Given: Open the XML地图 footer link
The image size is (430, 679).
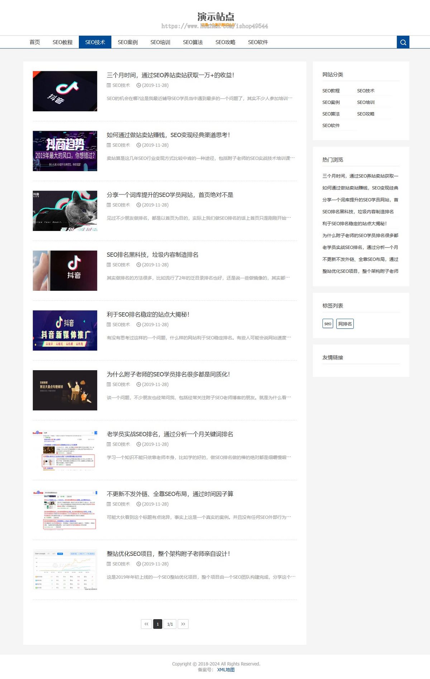Looking at the screenshot, I should coord(226,670).
